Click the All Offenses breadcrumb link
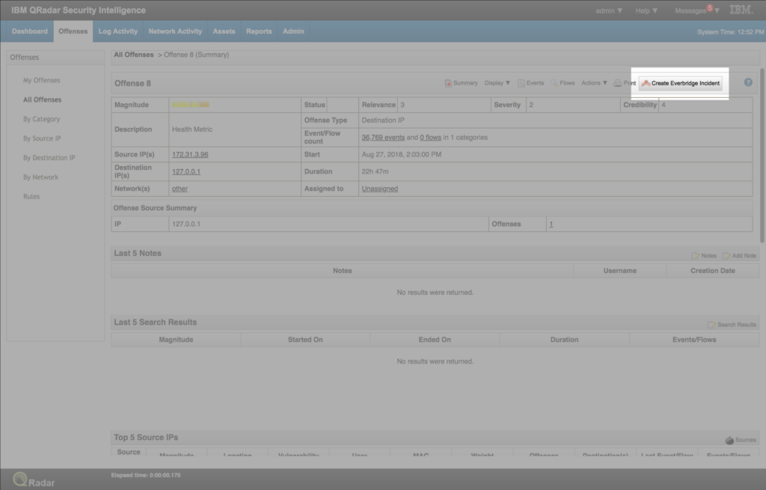 pyautogui.click(x=134, y=55)
